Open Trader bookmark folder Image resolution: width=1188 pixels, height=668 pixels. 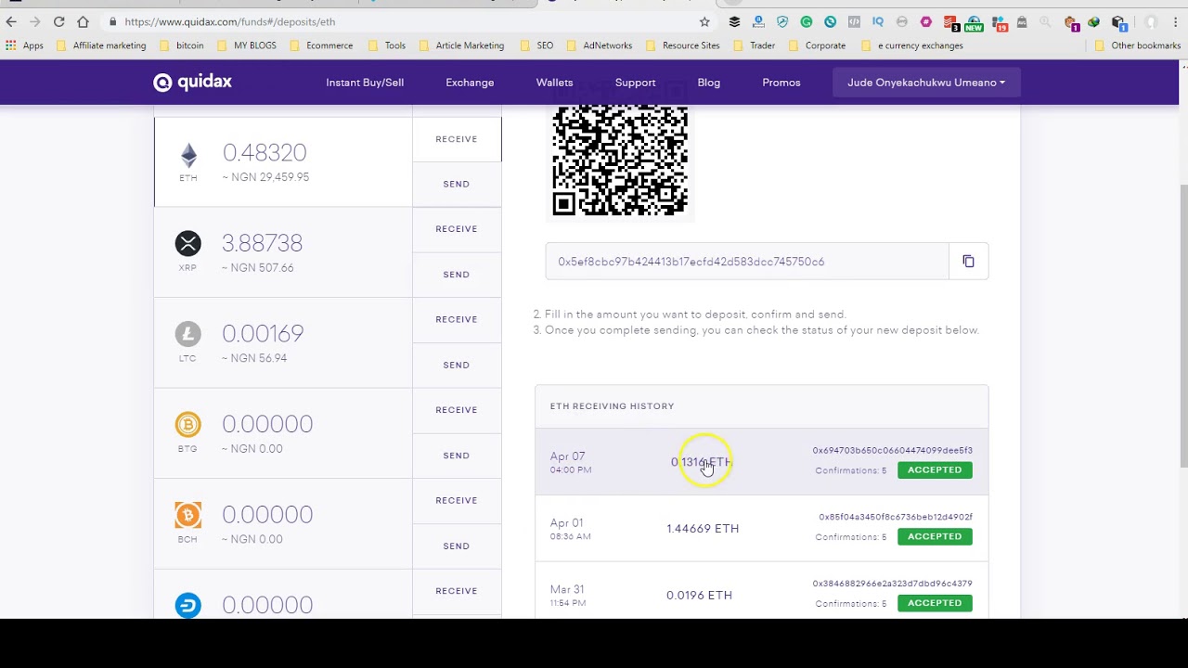(754, 45)
